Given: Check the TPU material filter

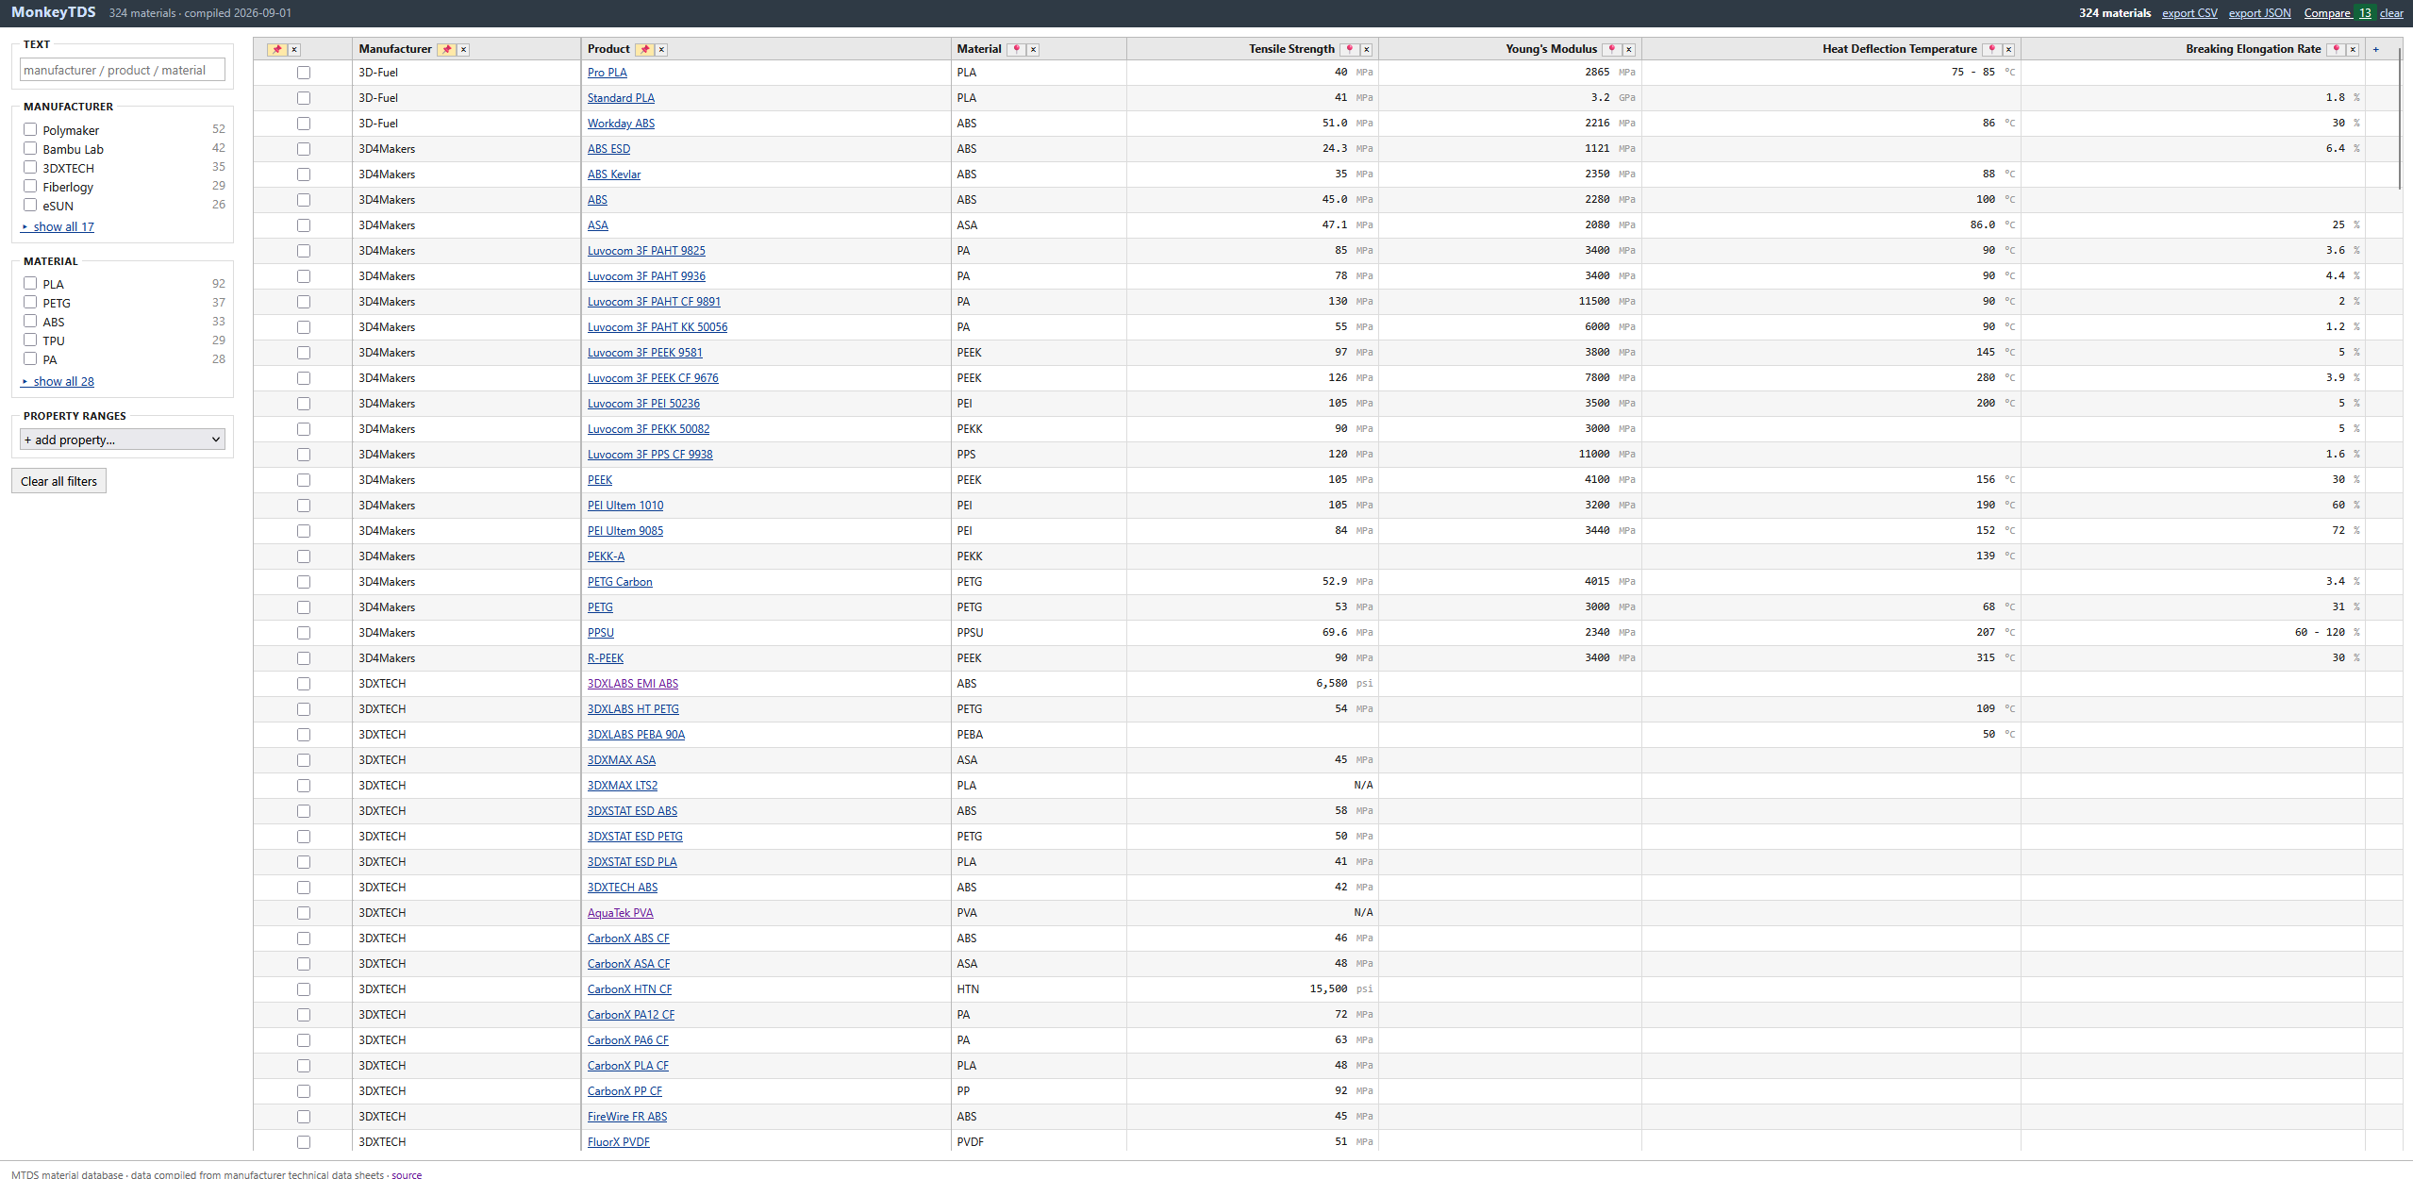Looking at the screenshot, I should (x=30, y=340).
